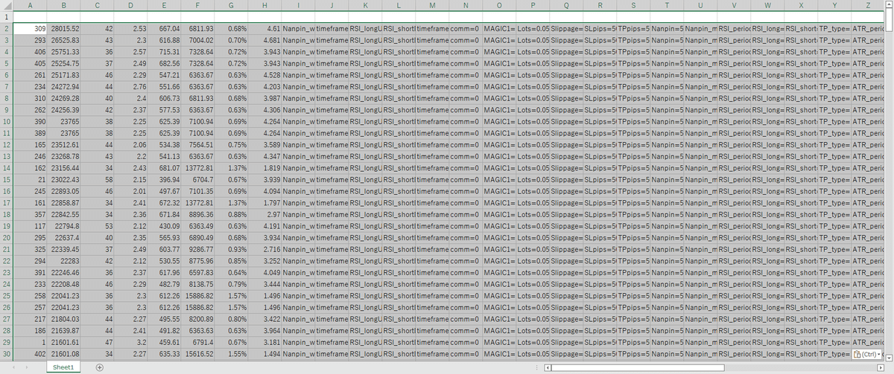The height and width of the screenshot is (374, 894).
Task: Select the comm=0 cell in row 20
Action: tap(465, 237)
